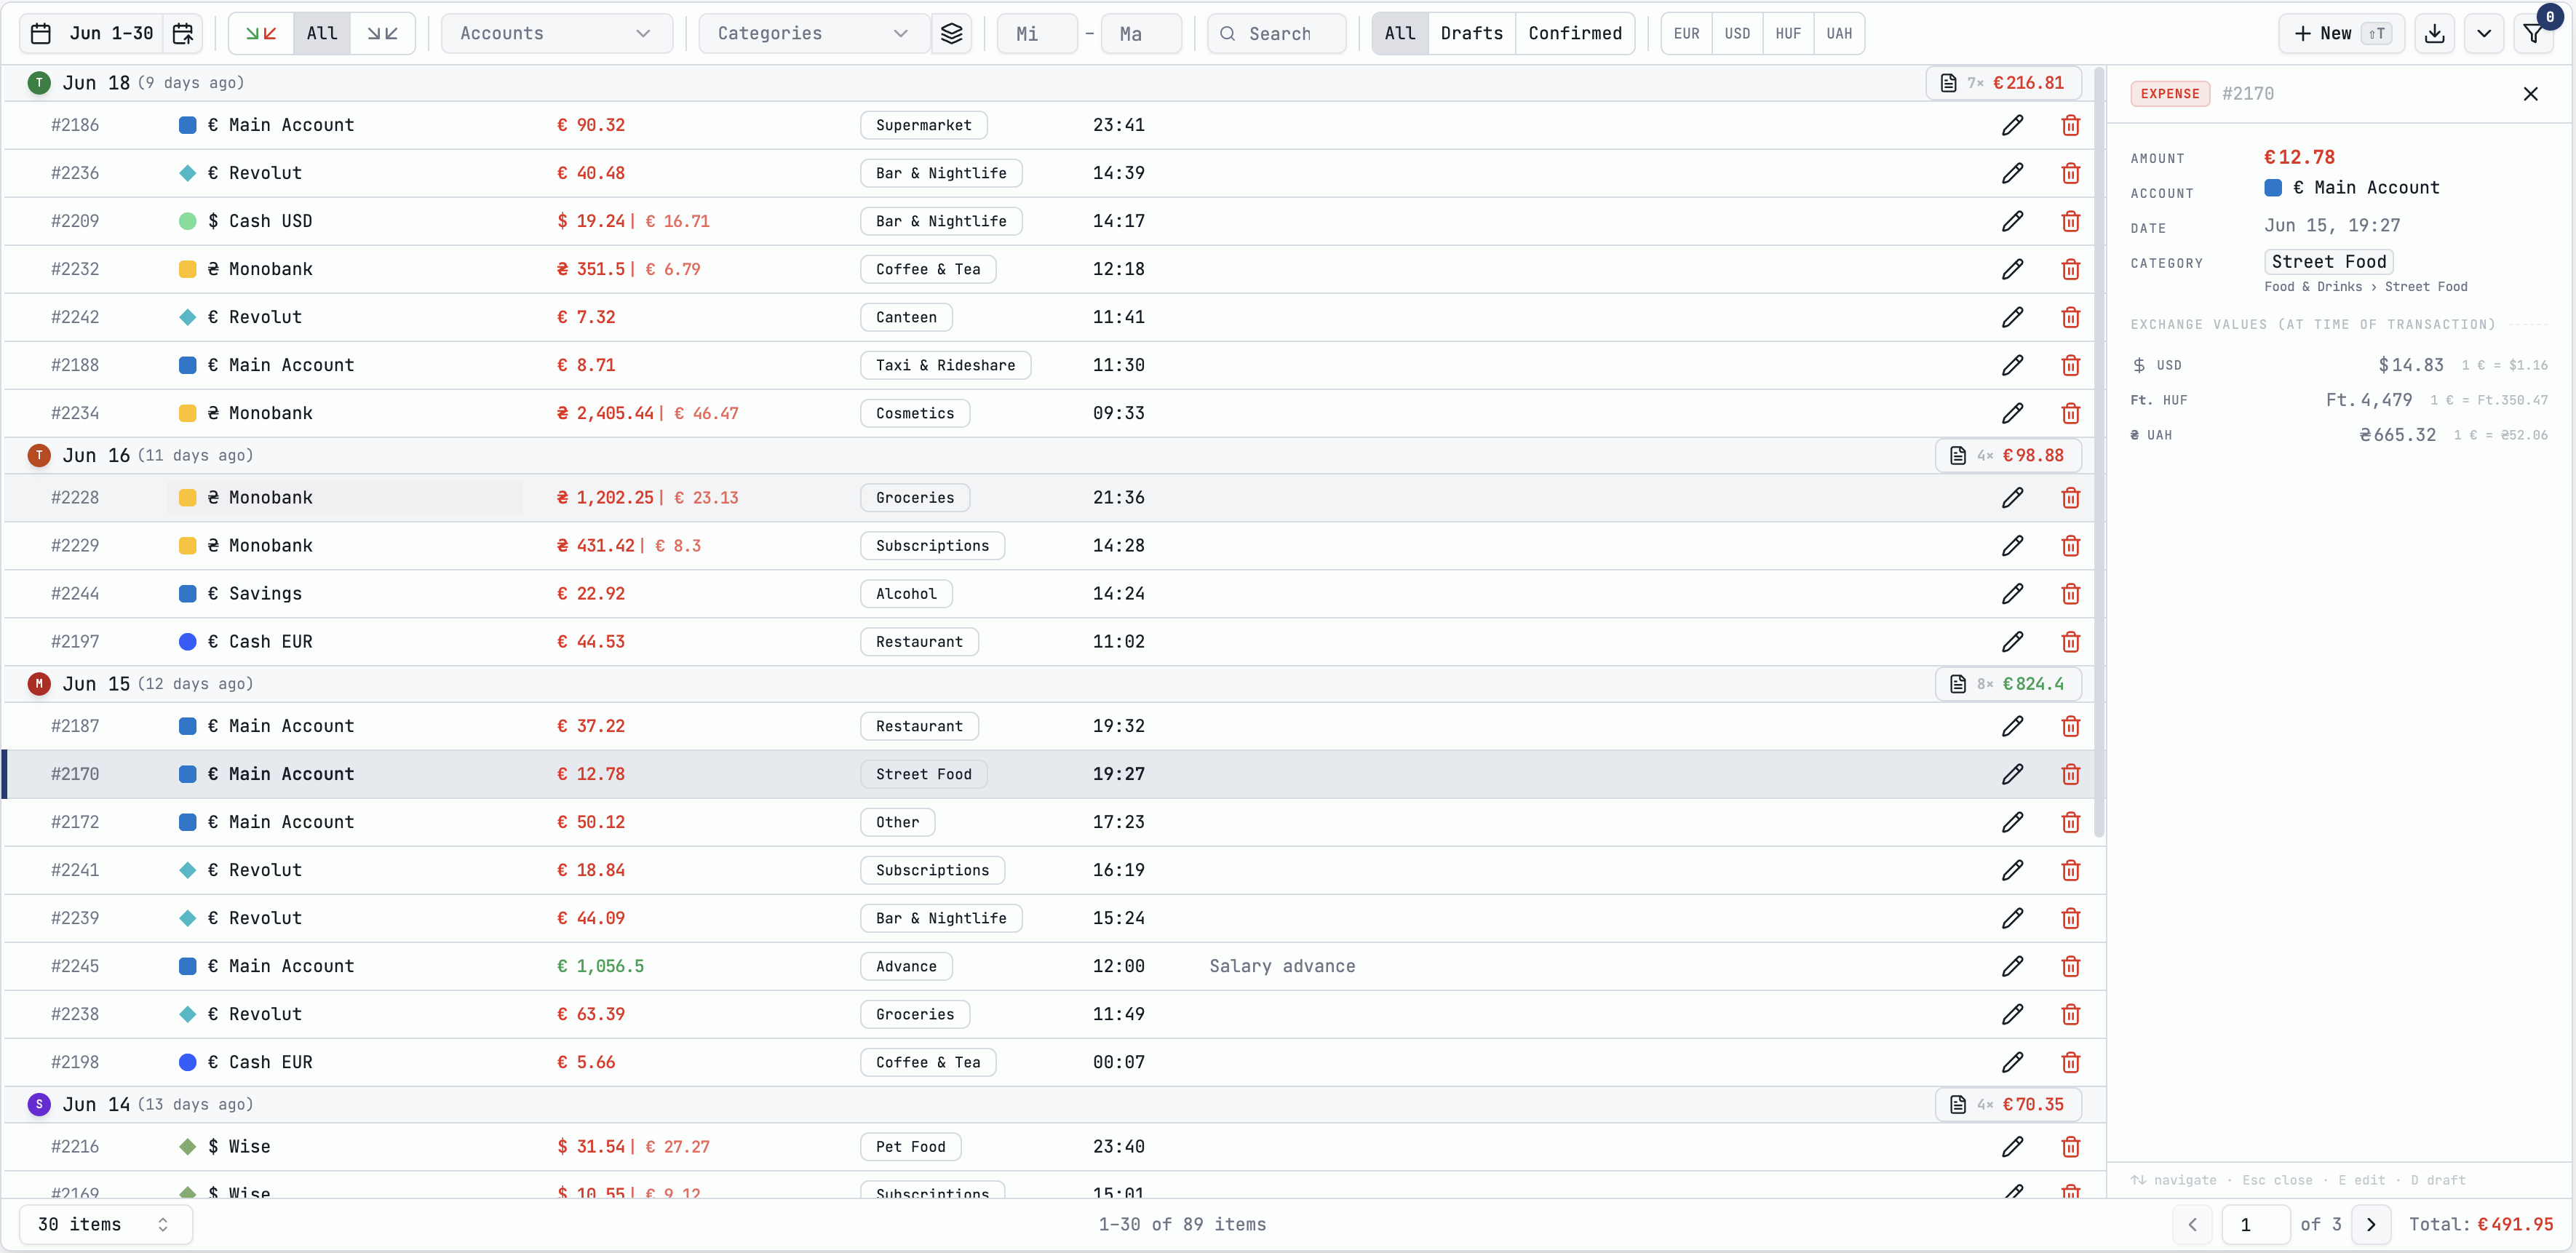This screenshot has width=2576, height=1253.
Task: Focus the maximum amount field
Action: click(x=1141, y=34)
